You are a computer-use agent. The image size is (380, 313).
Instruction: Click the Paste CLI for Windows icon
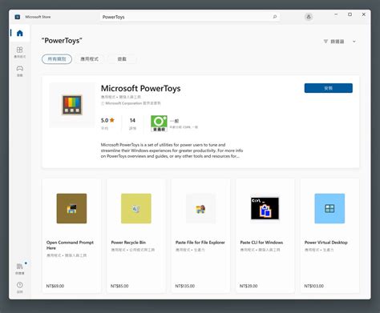(x=265, y=208)
